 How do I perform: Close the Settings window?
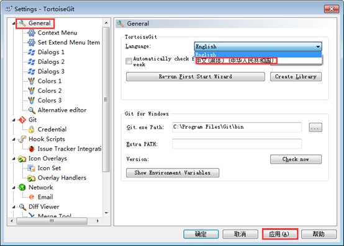point(332,9)
